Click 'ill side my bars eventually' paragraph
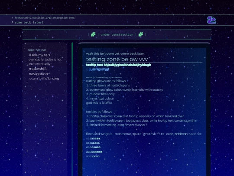This screenshot has height=176, width=234. 45,60
